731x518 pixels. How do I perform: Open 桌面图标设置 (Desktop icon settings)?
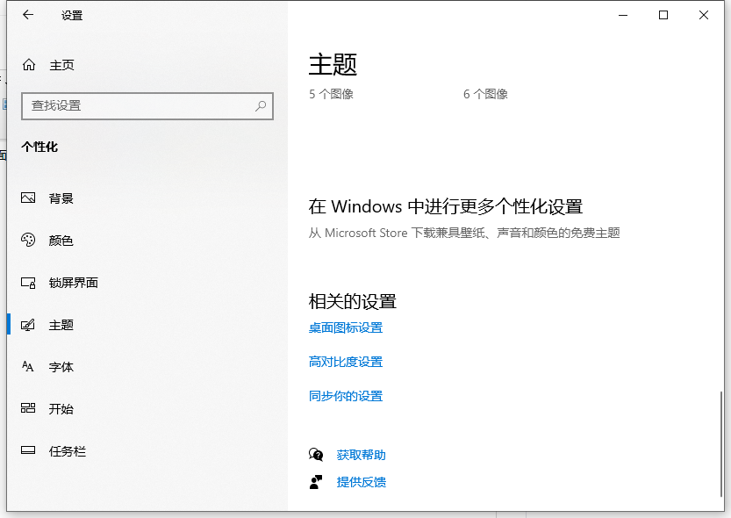(344, 327)
